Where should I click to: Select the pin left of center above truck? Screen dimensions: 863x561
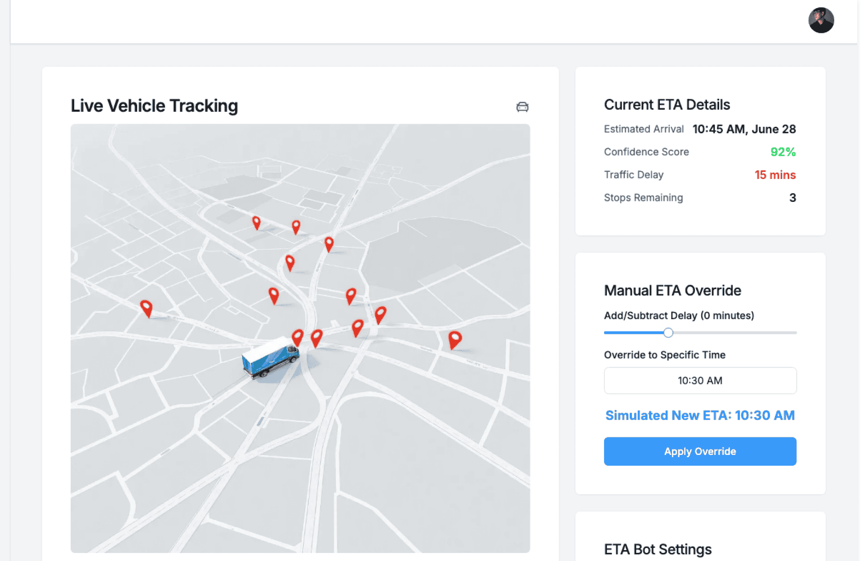pyautogui.click(x=273, y=295)
